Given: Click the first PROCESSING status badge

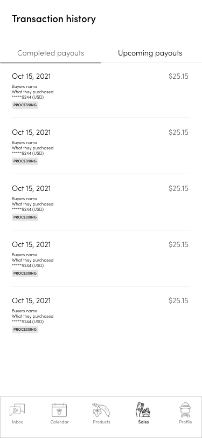Looking at the screenshot, I should coord(25,105).
